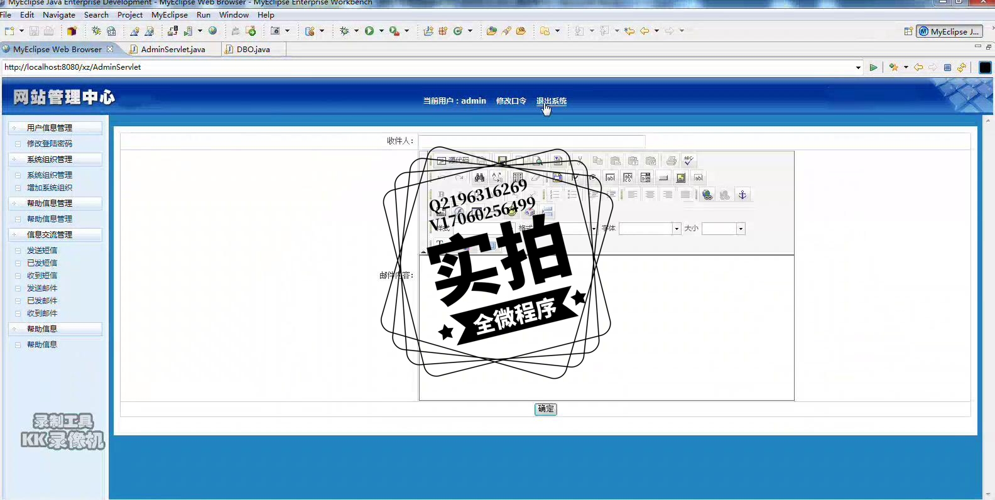Open the font (字体) dropdown

coord(677,229)
